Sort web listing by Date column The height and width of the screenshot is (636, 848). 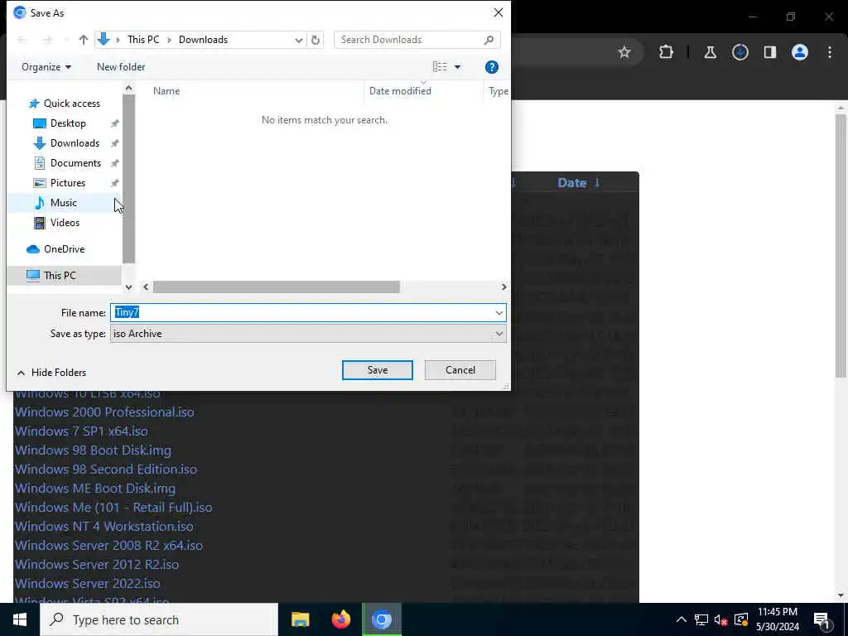[x=572, y=183]
